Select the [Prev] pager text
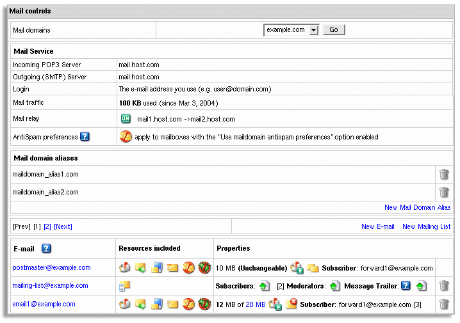 pyautogui.click(x=22, y=226)
